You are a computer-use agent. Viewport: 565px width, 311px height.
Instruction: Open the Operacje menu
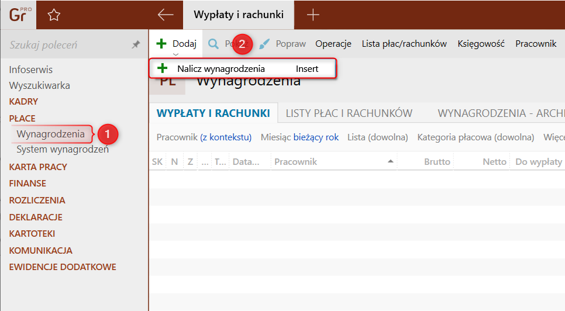click(333, 44)
